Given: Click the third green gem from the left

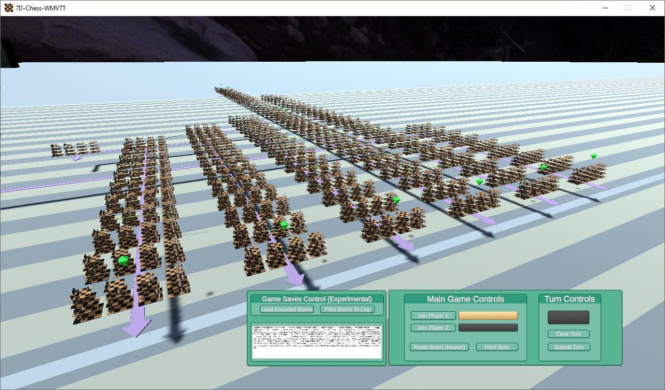Looking at the screenshot, I should (396, 200).
